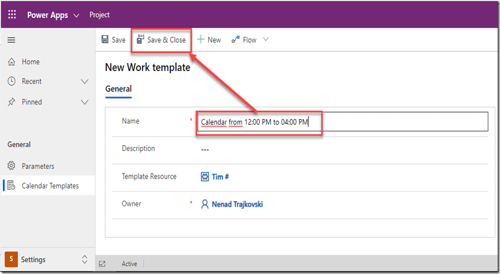This screenshot has height=274, width=500.
Task: Open the Tim # template resource link
Action: [x=220, y=177]
